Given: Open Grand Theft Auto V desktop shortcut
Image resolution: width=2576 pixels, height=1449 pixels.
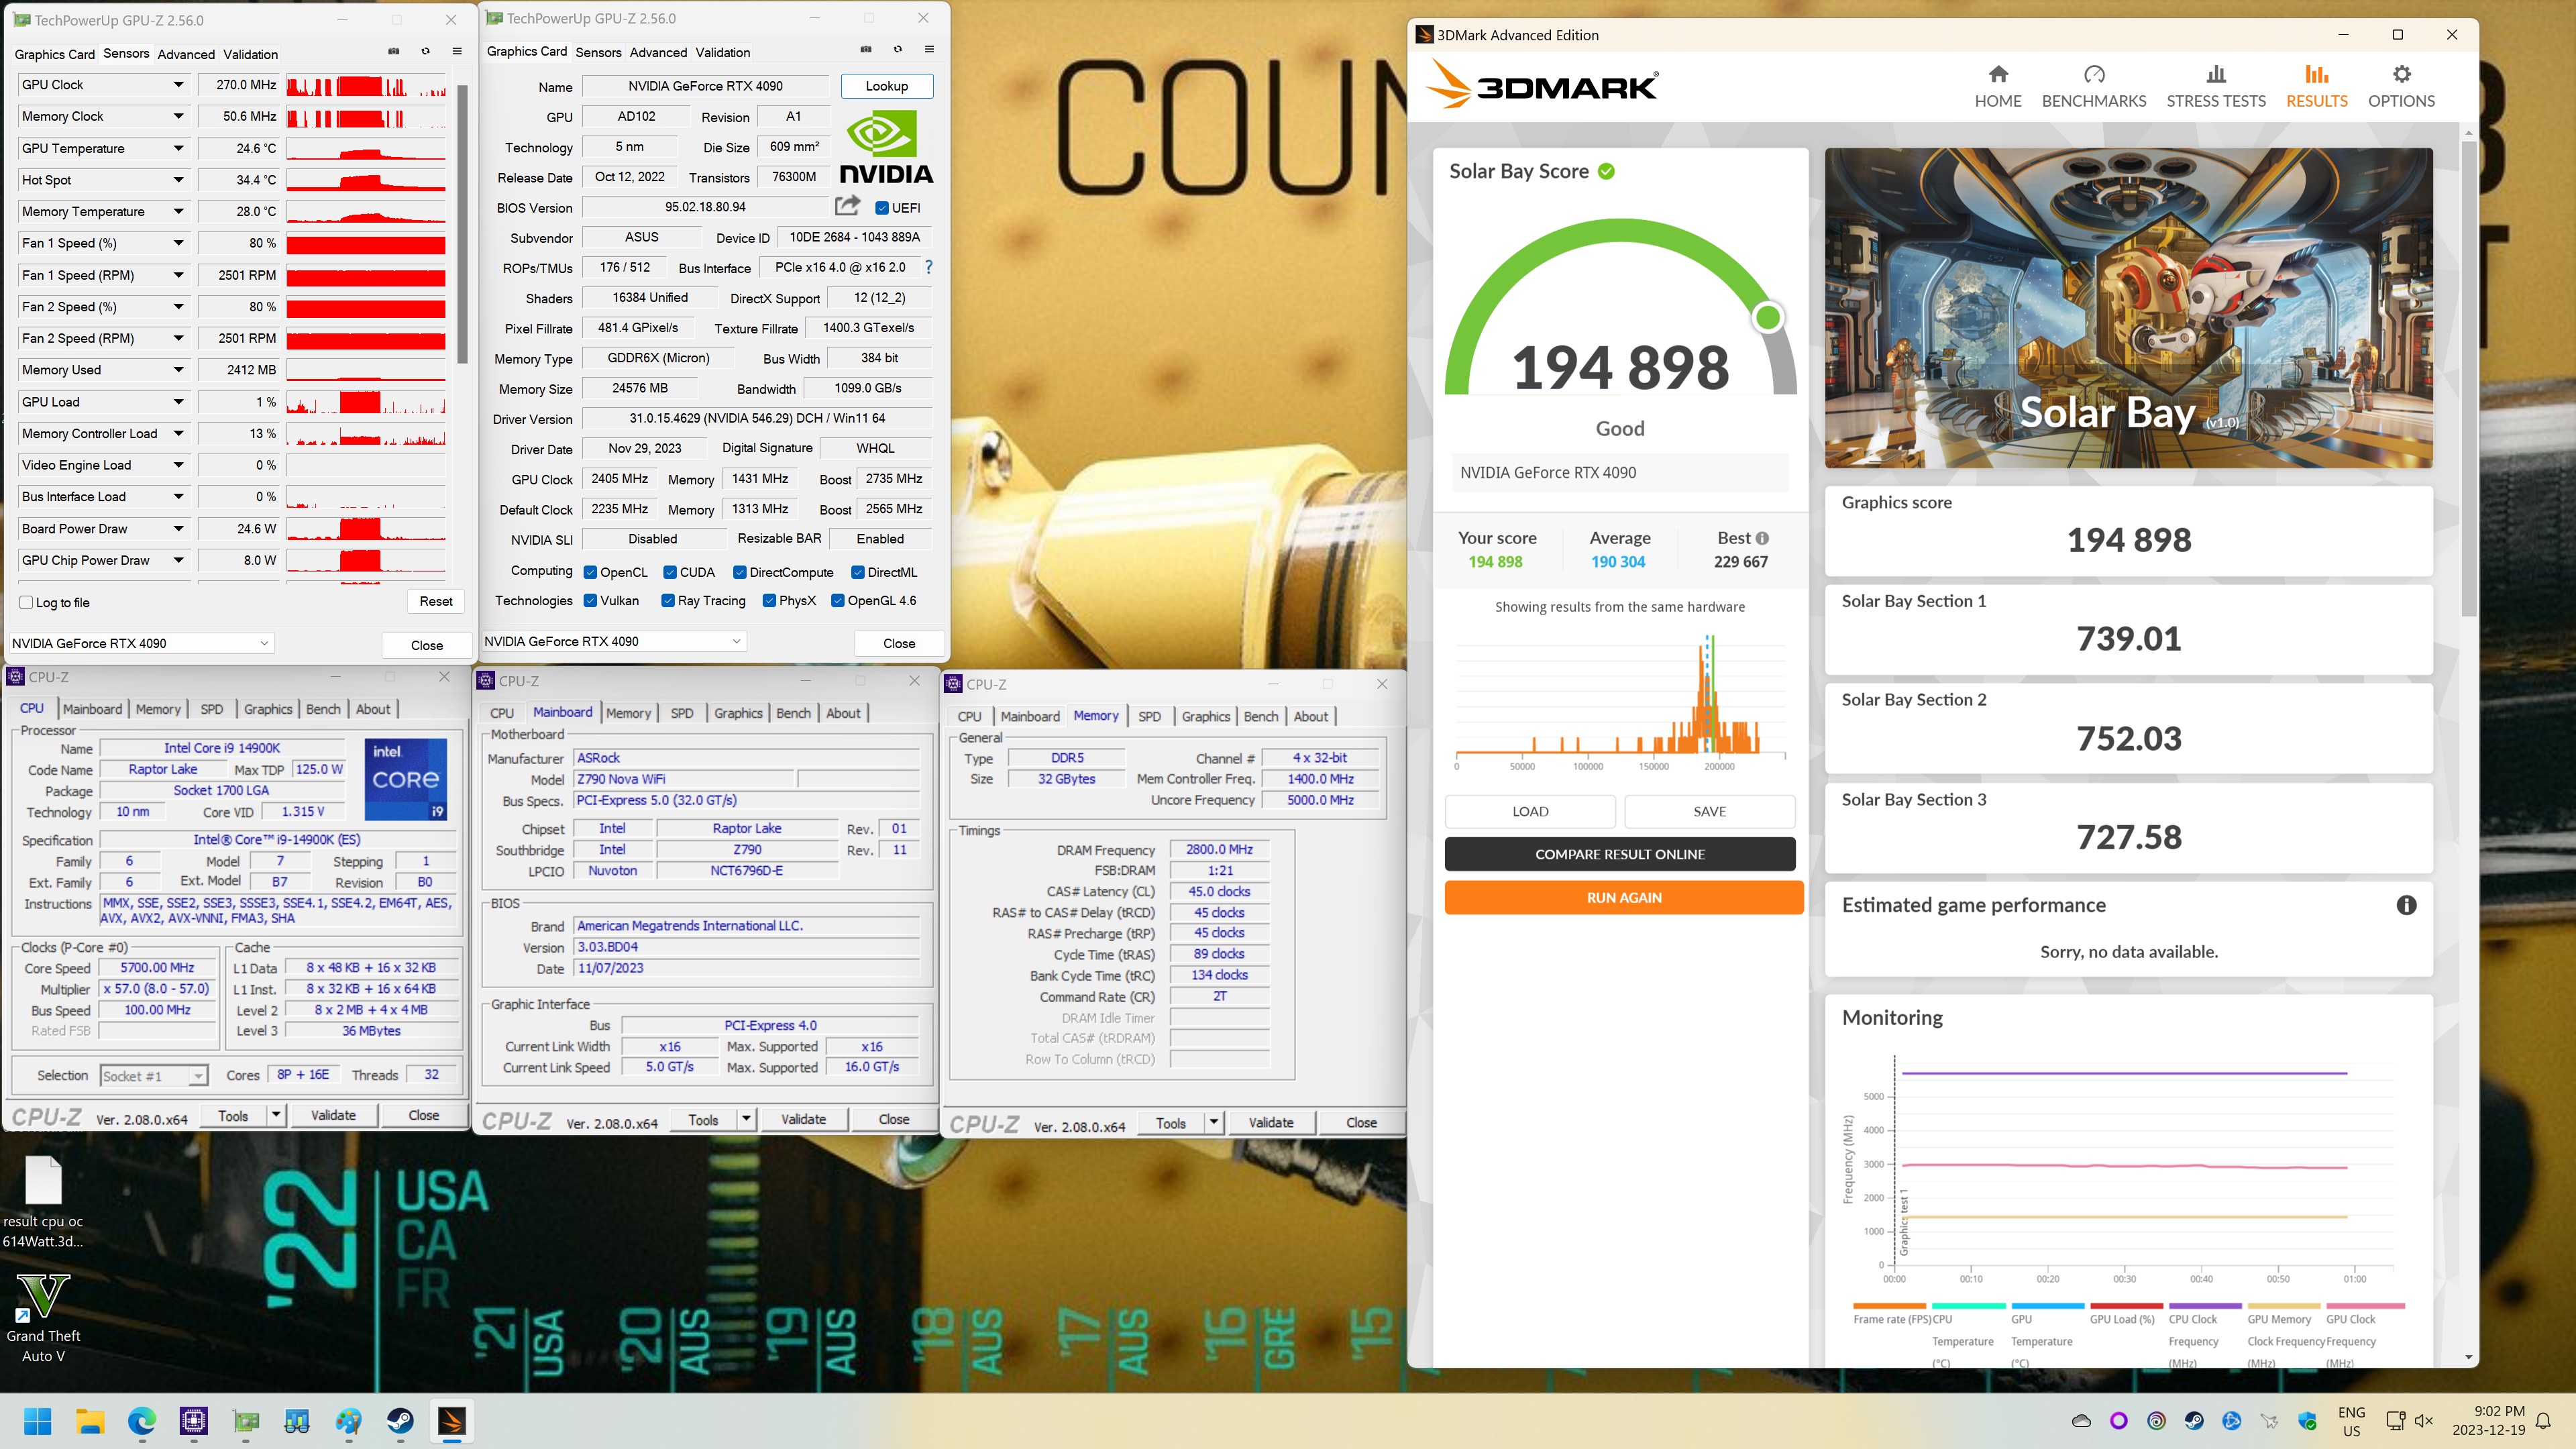Looking at the screenshot, I should point(43,1318).
